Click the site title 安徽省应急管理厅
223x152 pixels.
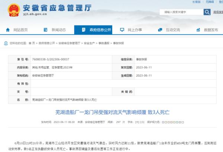57,8
